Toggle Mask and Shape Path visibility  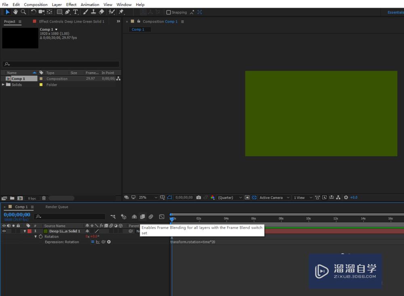[x=170, y=198]
